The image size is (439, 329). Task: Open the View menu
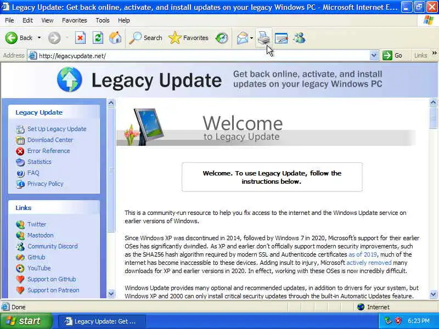tap(47, 20)
